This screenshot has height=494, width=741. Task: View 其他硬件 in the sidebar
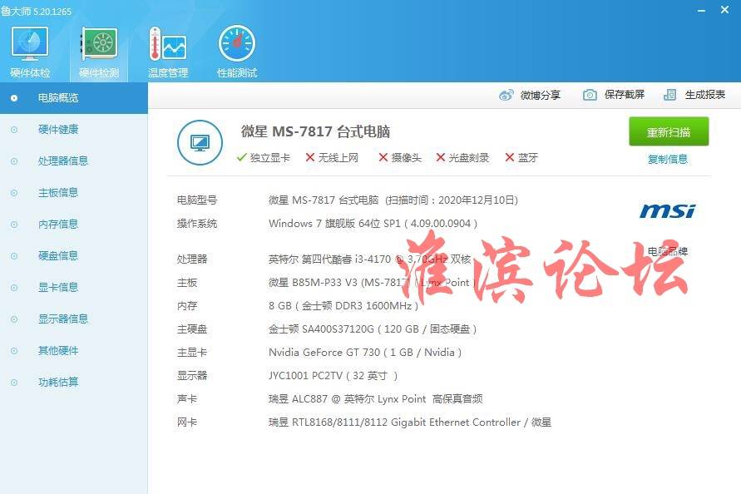(x=74, y=351)
